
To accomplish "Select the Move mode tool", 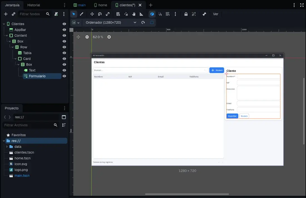I will click(92, 14).
